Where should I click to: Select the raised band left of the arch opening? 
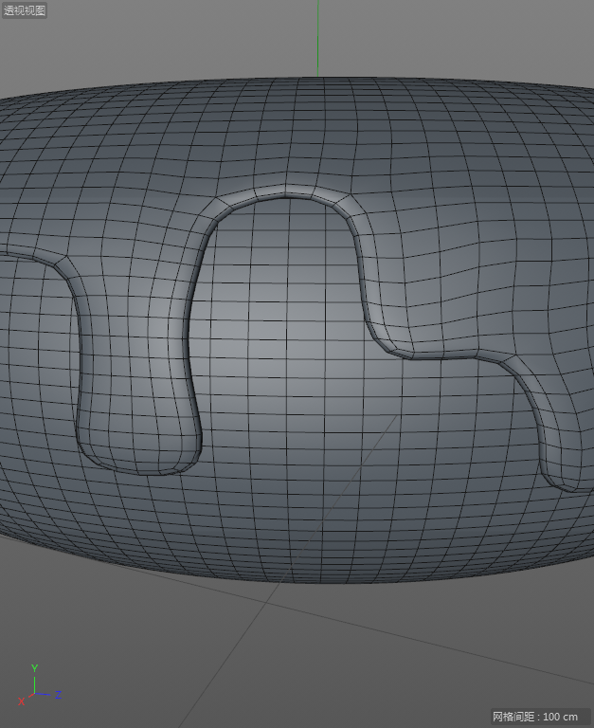[194, 303]
